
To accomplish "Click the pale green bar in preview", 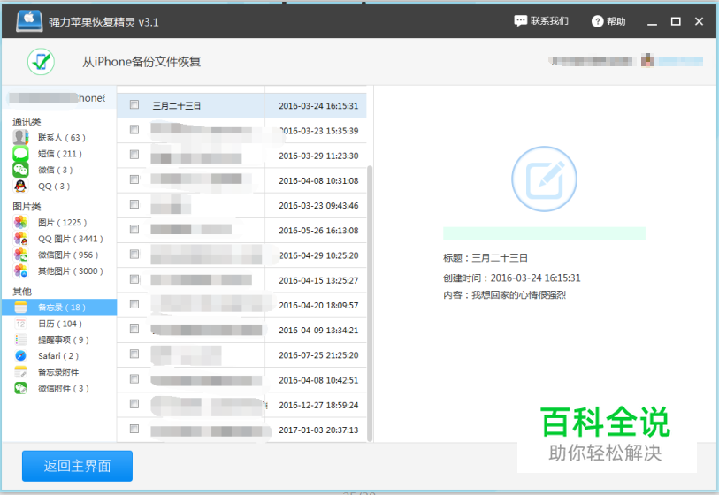I will coord(544,233).
